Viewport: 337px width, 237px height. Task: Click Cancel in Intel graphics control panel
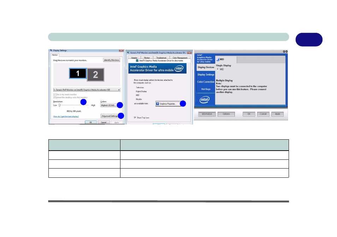(263, 114)
